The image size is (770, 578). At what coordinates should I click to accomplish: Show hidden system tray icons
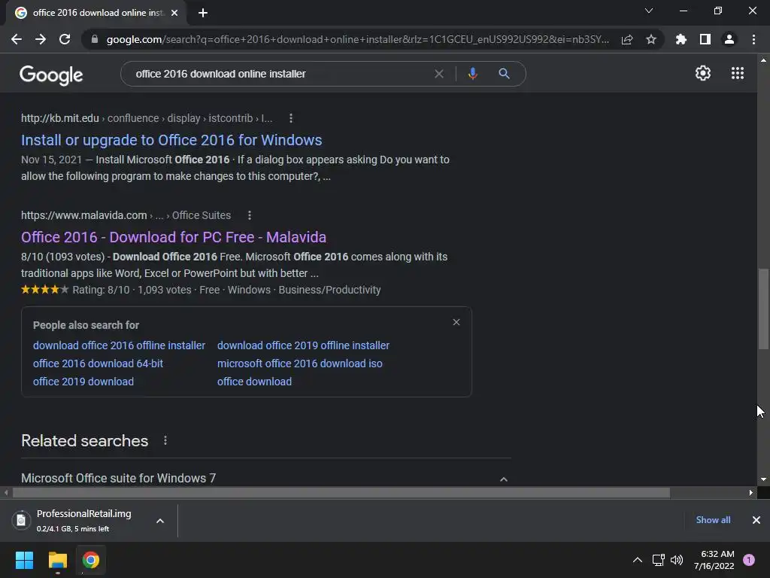(638, 560)
